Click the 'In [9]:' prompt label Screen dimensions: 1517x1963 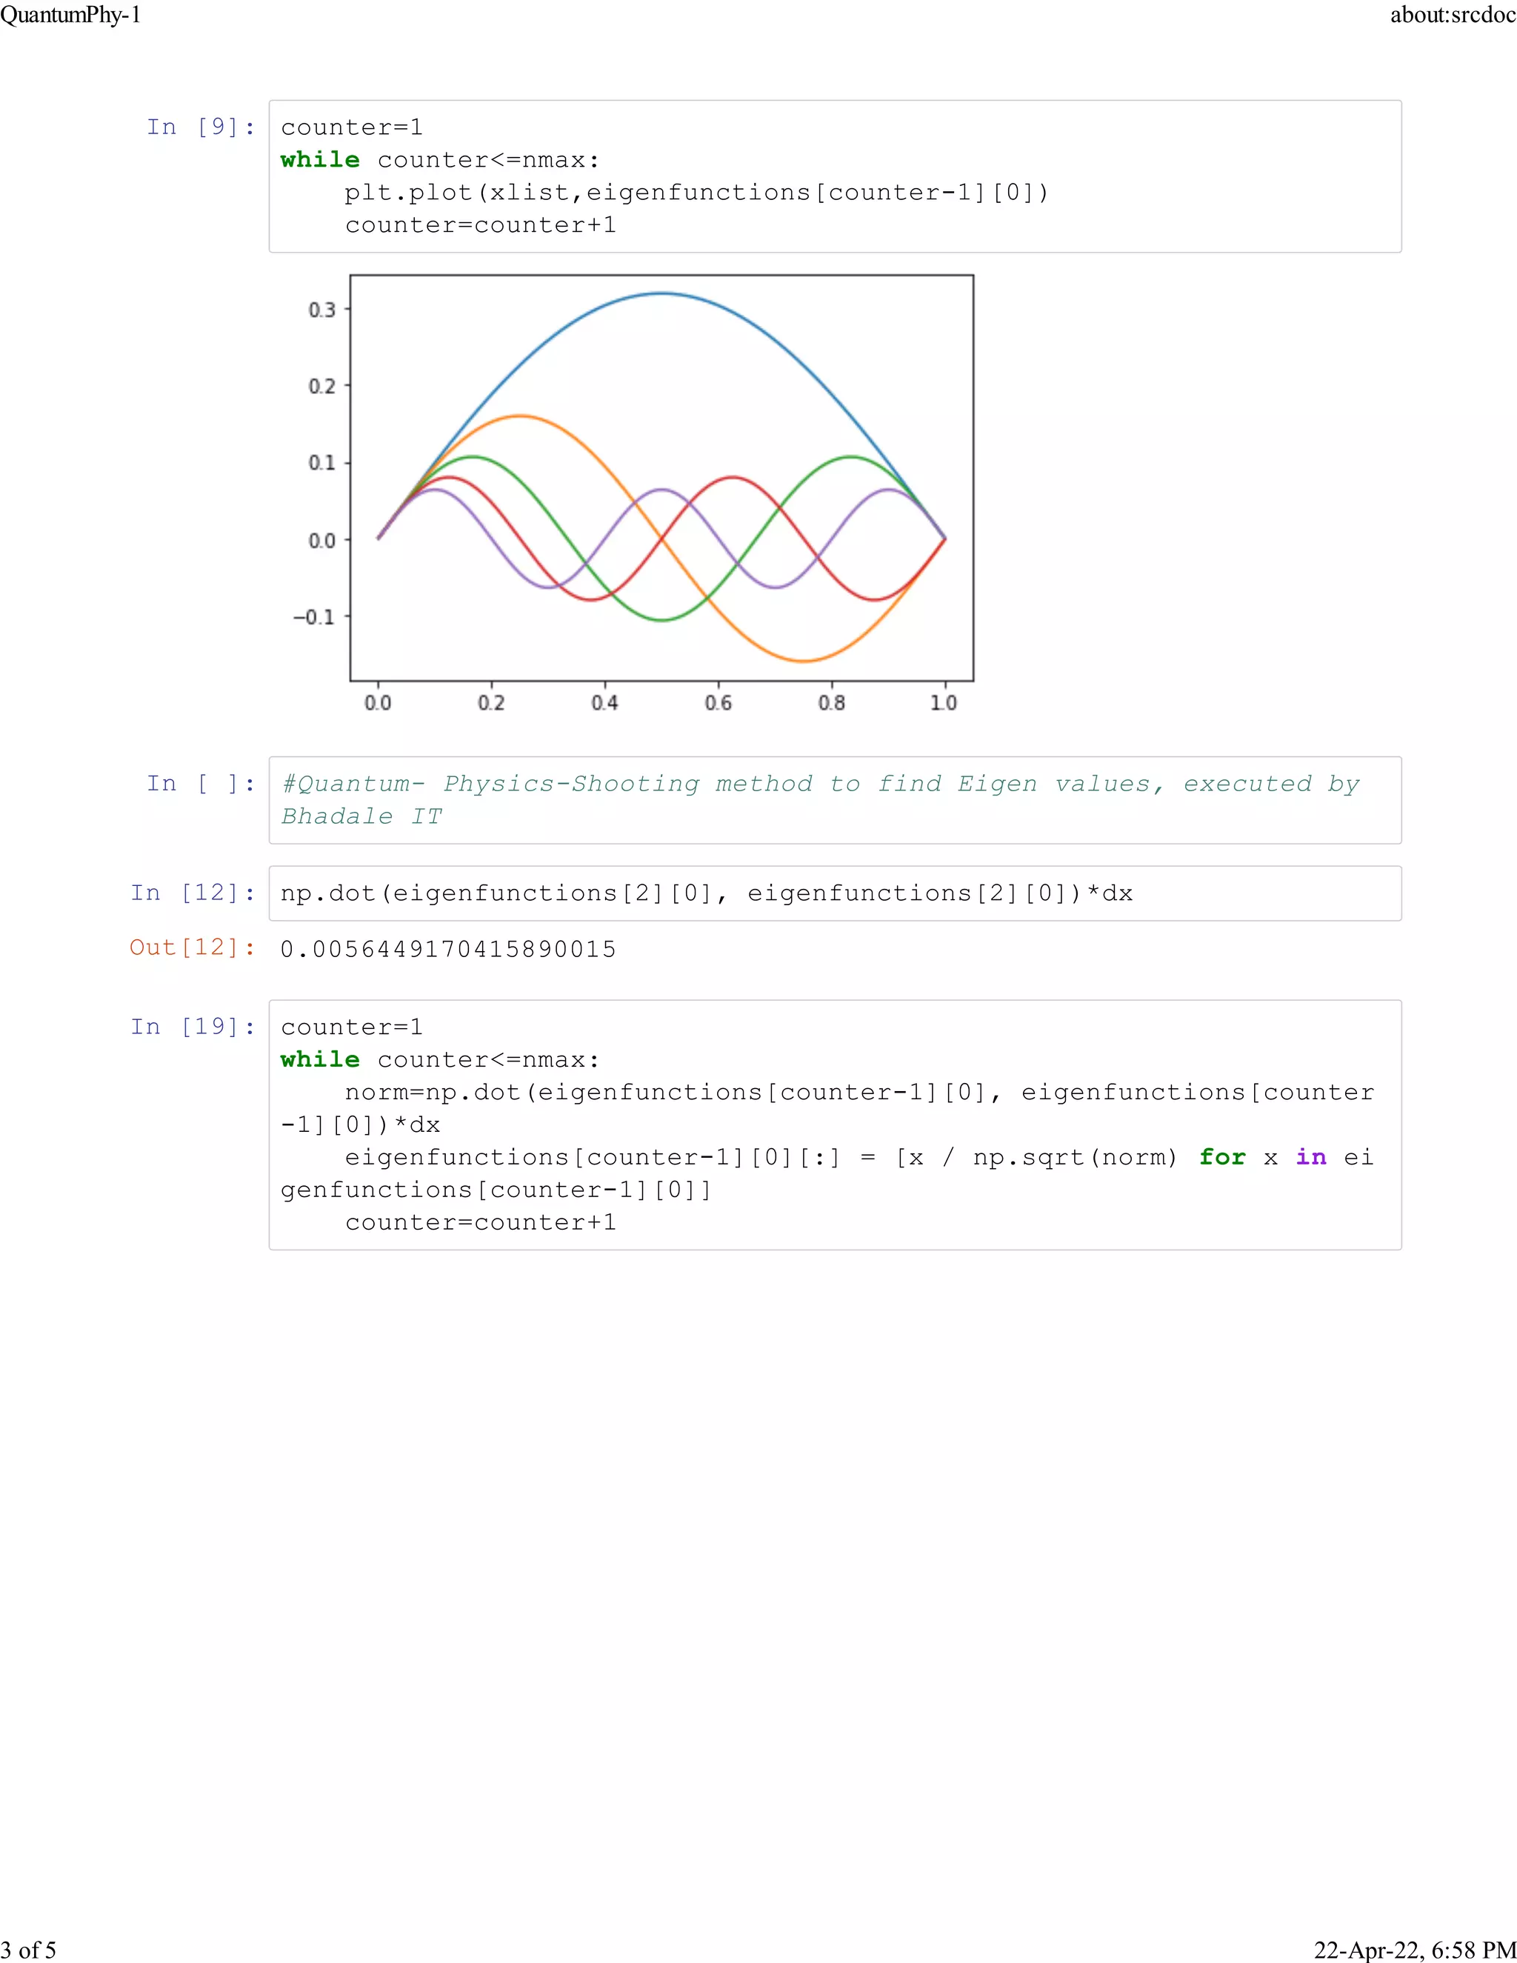201,127
